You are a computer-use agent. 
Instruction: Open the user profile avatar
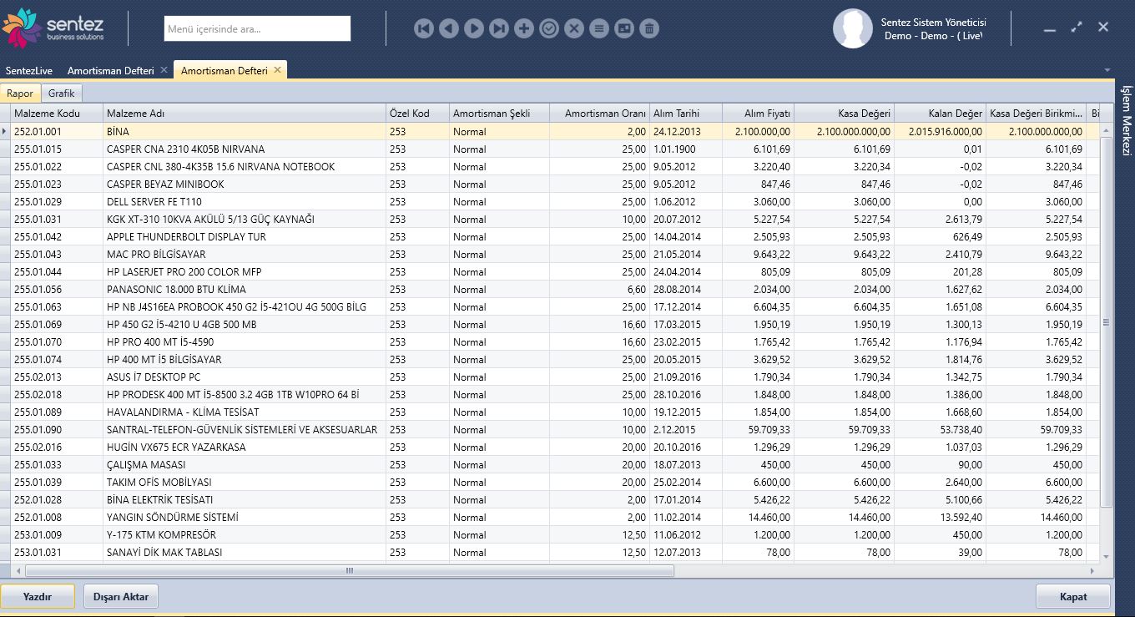[x=853, y=28]
